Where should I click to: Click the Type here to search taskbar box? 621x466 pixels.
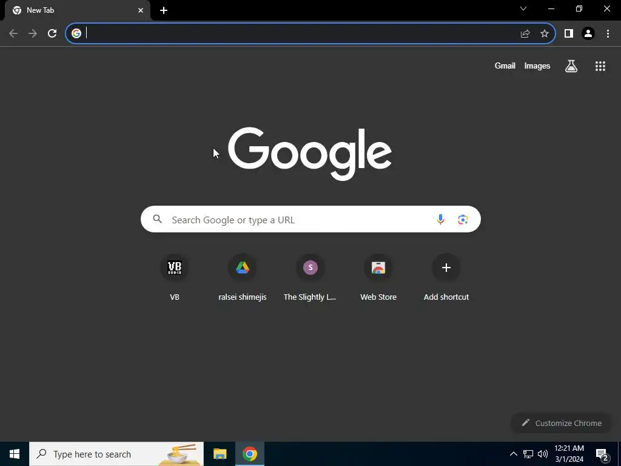tap(116, 454)
